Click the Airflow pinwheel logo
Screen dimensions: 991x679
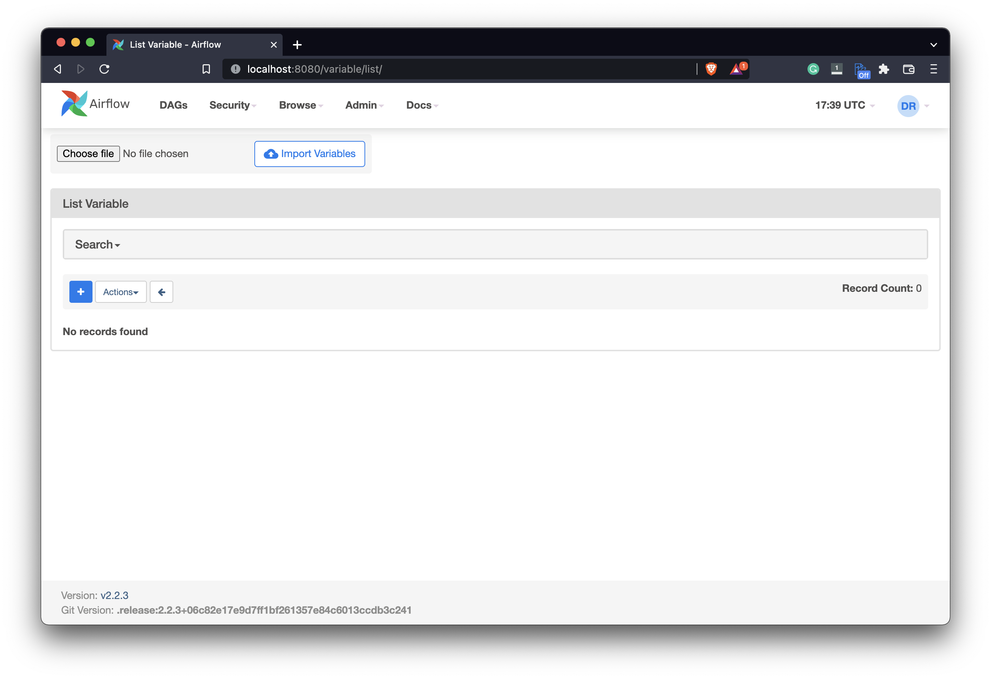tap(74, 104)
